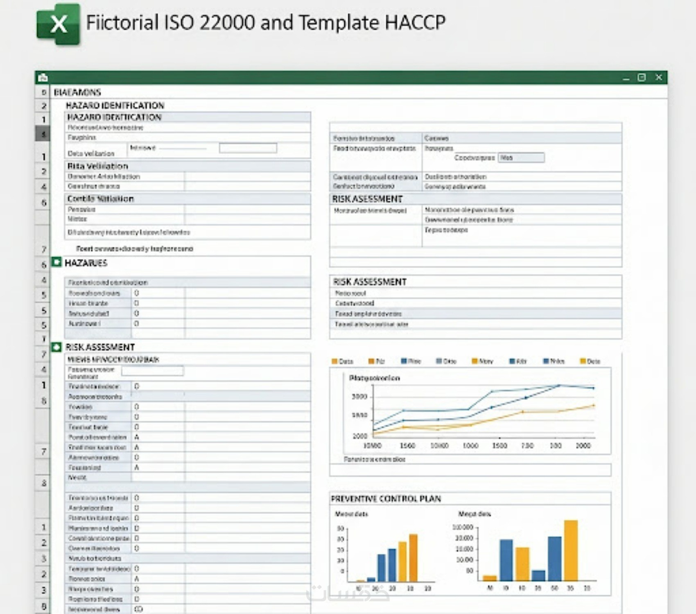
Task: Click the small workbook icon in the green title bar
Action: pyautogui.click(x=43, y=78)
